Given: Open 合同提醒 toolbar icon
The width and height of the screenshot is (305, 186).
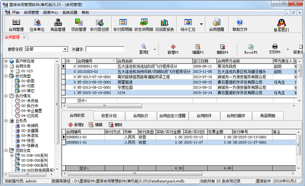Looking at the screenshot, I should point(217,25).
